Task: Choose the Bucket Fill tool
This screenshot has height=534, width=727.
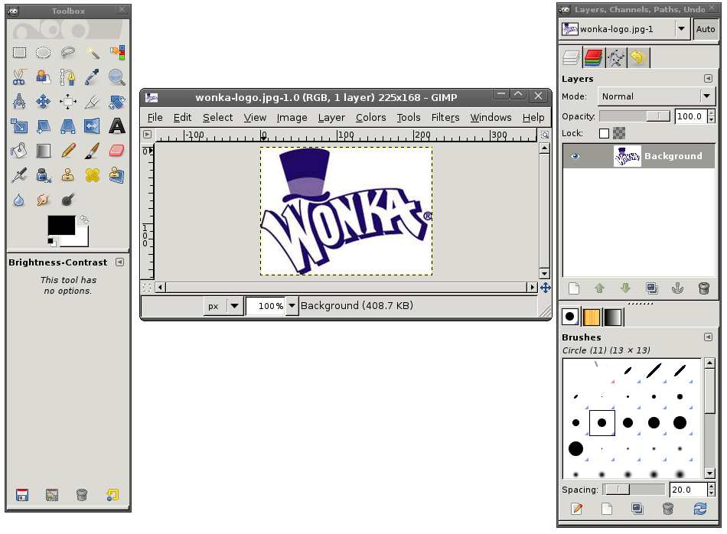Action: coord(19,151)
